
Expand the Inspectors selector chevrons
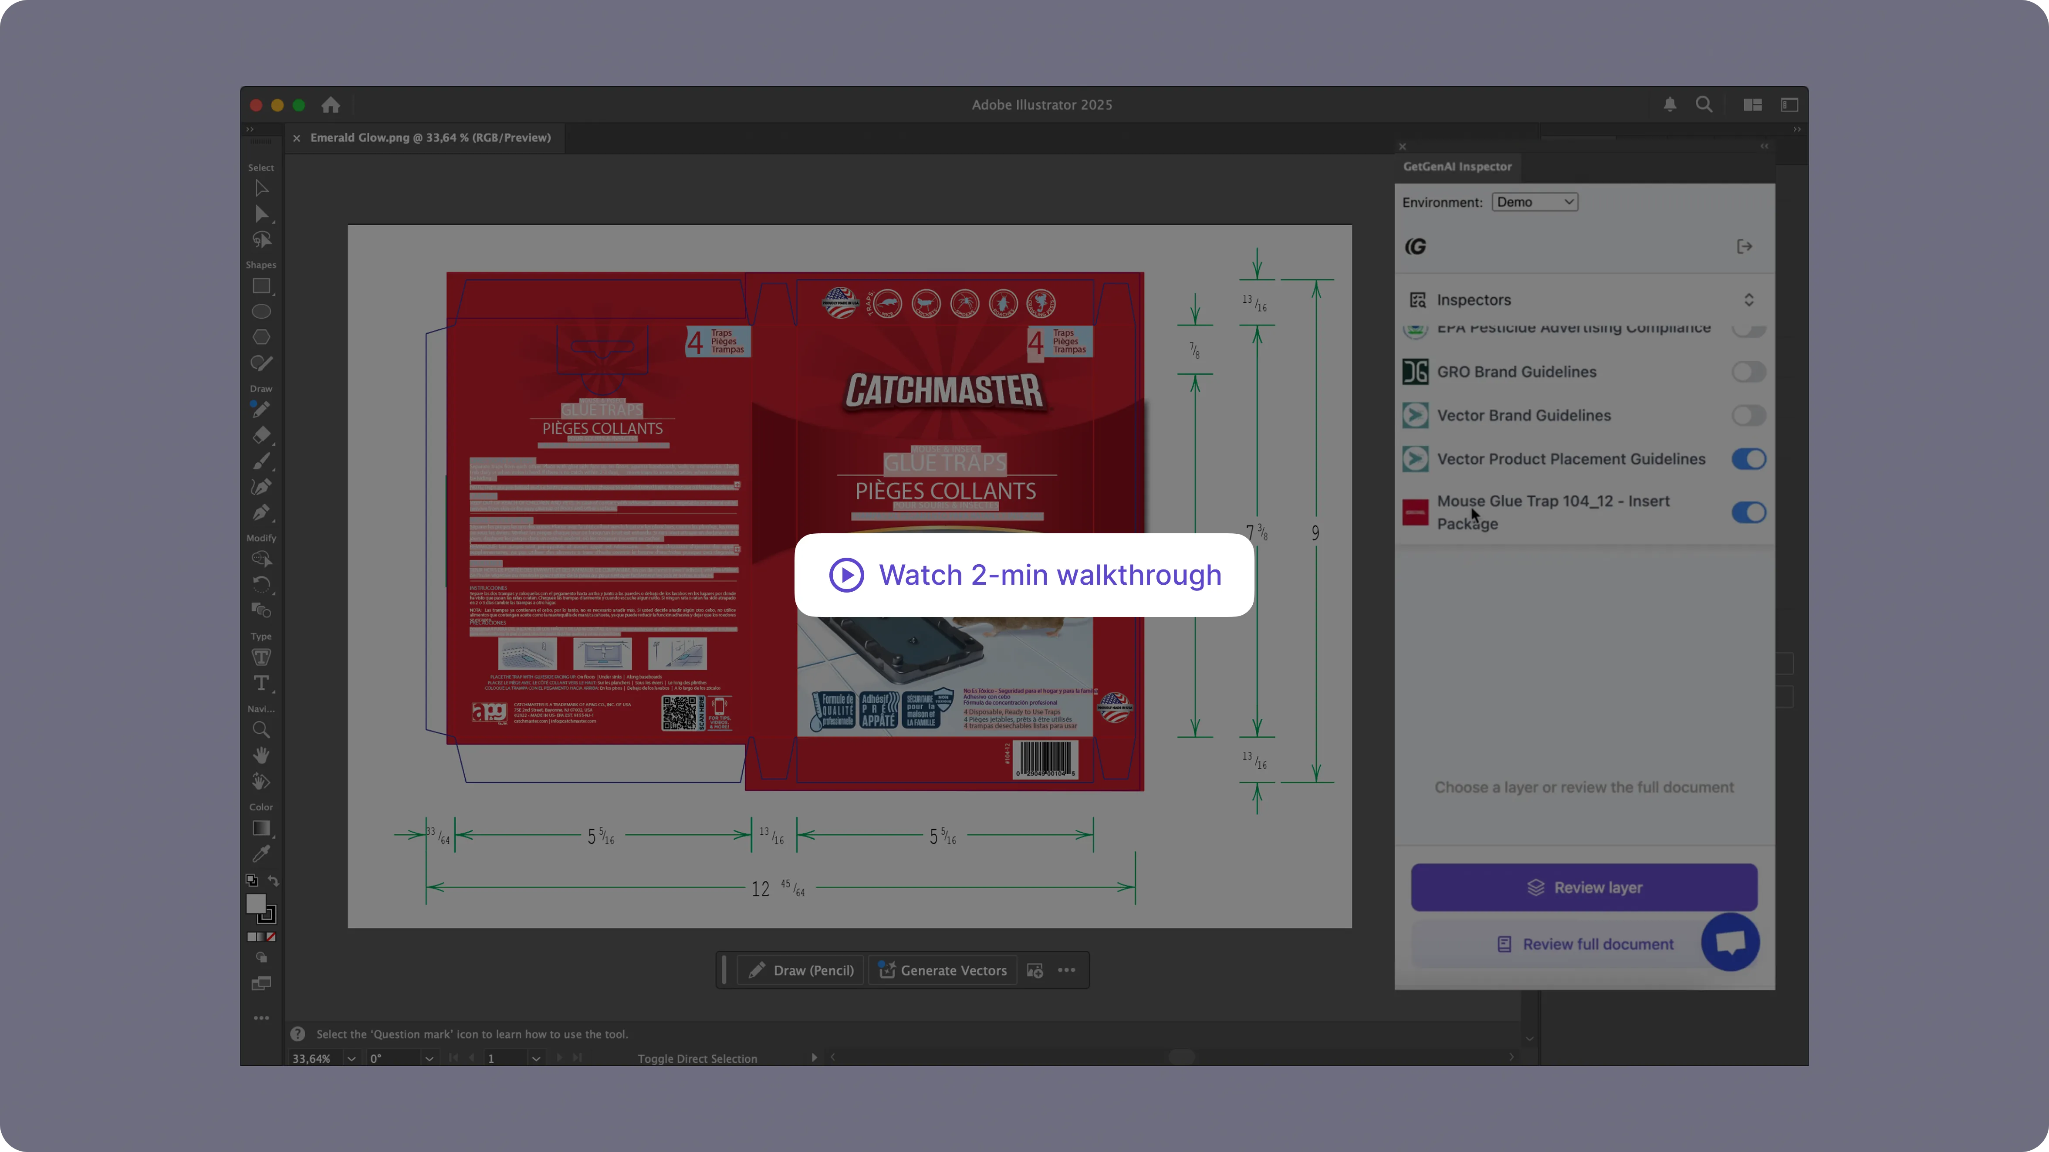click(x=1749, y=299)
